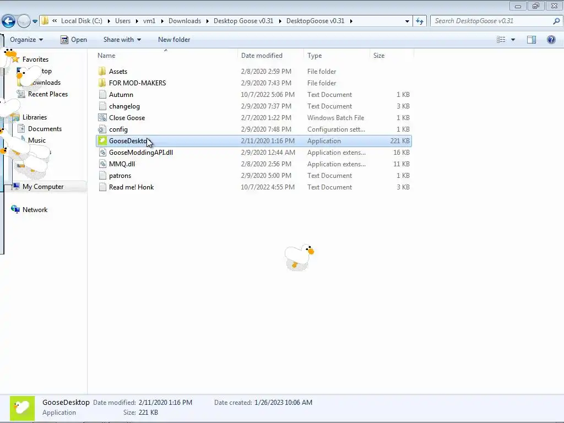Click the Close Goose file name
The height and width of the screenshot is (423, 564).
(x=127, y=118)
